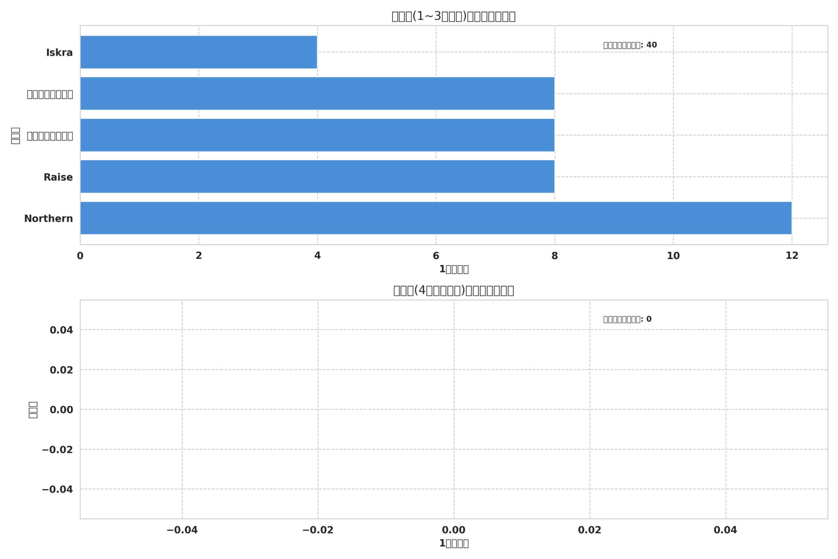Select the bar directly beneath the Iskra bar
This screenshot has width=838, height=559.
pyautogui.click(x=318, y=93)
